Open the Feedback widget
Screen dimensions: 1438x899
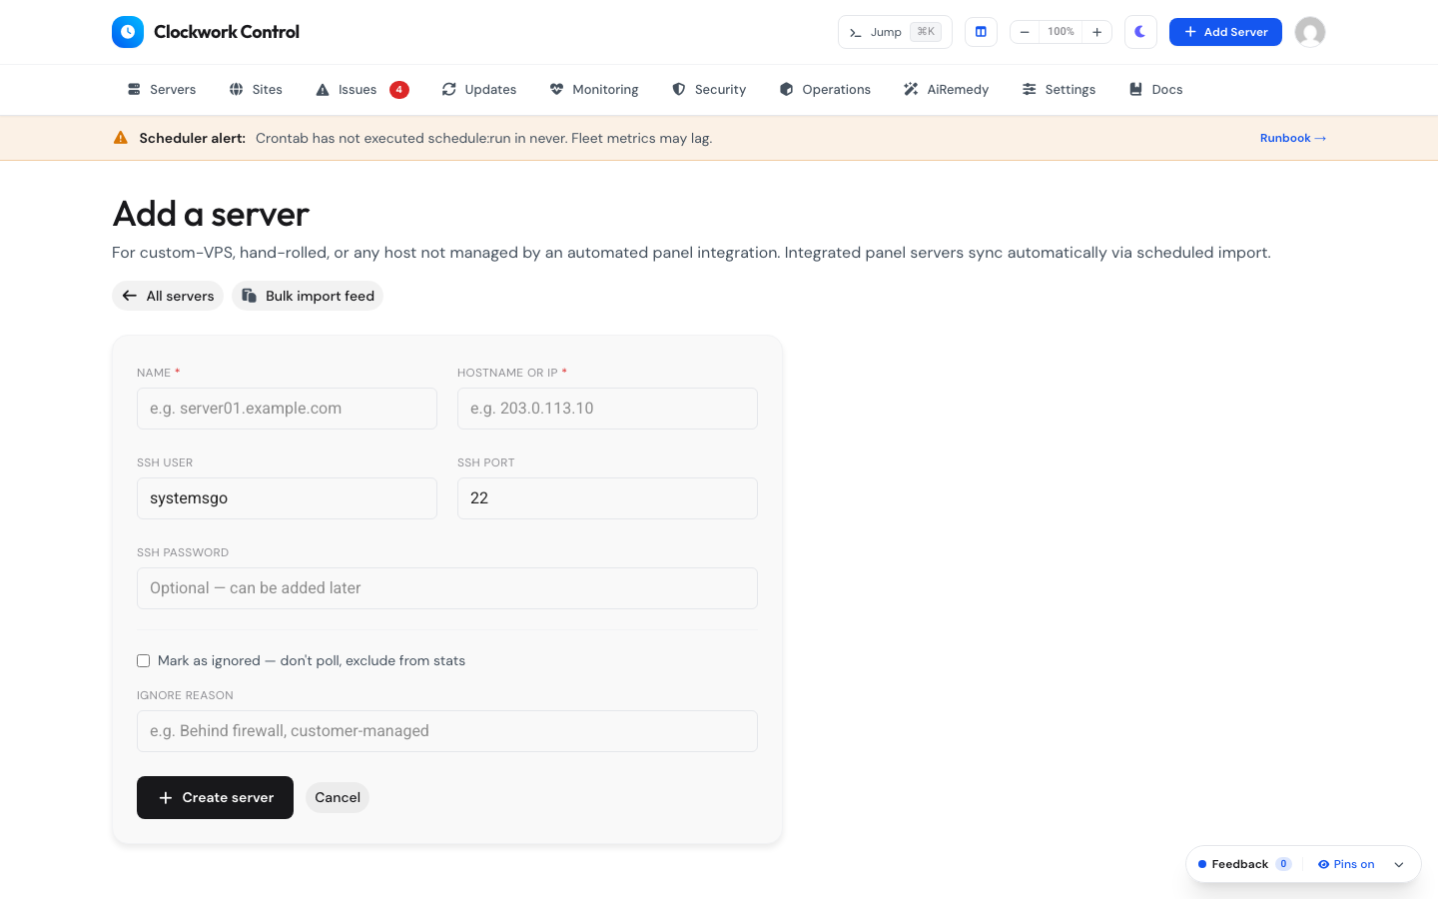(1244, 864)
